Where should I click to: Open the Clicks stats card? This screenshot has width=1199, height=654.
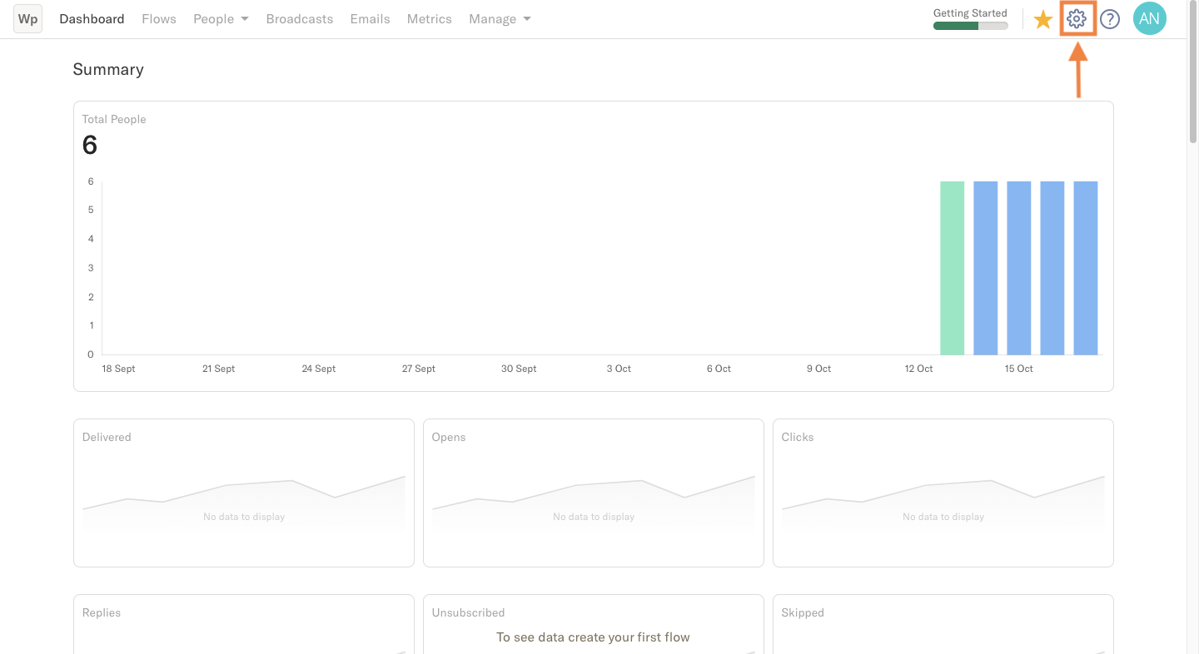click(x=943, y=493)
